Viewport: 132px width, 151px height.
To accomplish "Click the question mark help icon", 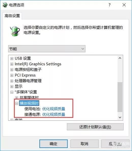I will tap(109, 5).
